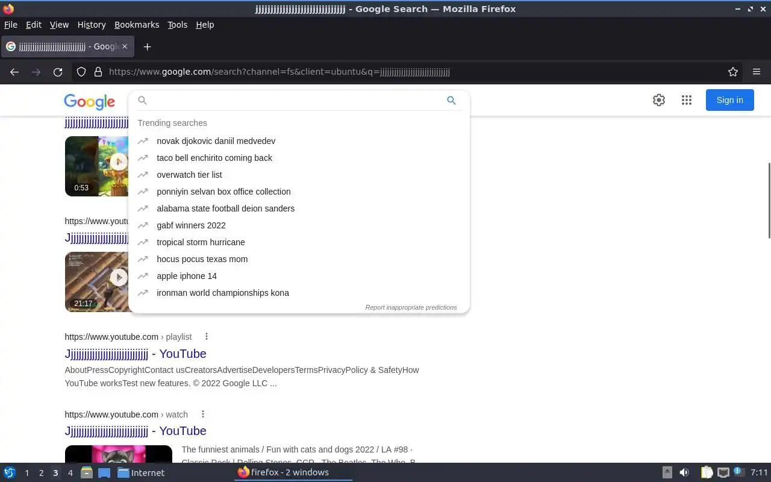Open the taskbar application menu launcher
Screen dimensions: 771x482
[10, 472]
